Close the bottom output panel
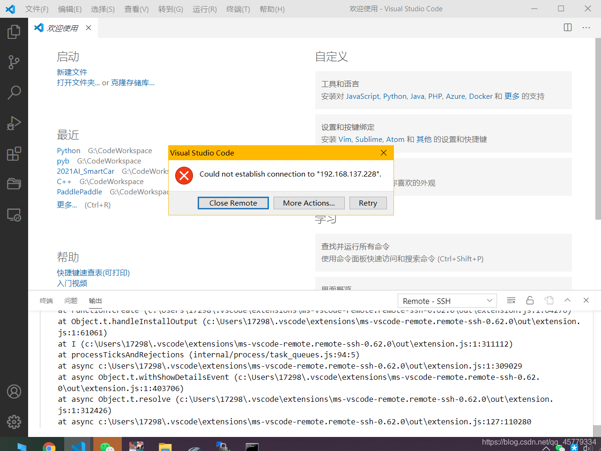 coord(586,300)
